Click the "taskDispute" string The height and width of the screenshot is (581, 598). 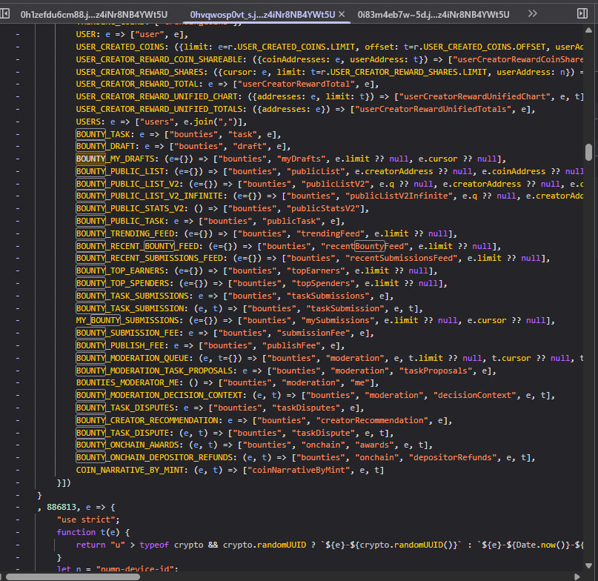tap(323, 433)
